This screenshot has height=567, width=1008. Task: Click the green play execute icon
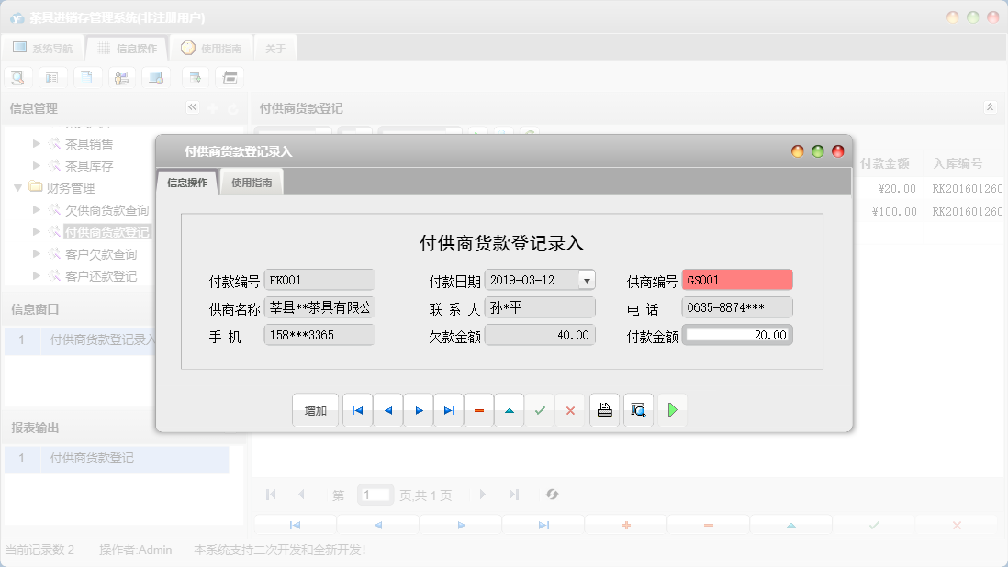click(x=671, y=410)
